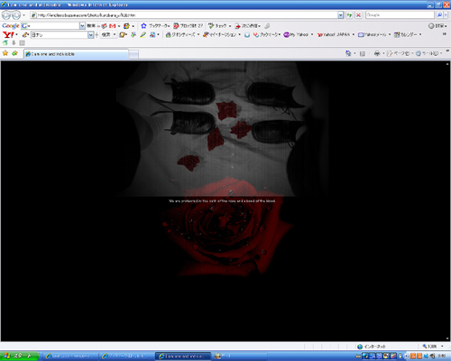
Task: Switch to the first Internet Explorer taskbar window
Action: pos(69,356)
